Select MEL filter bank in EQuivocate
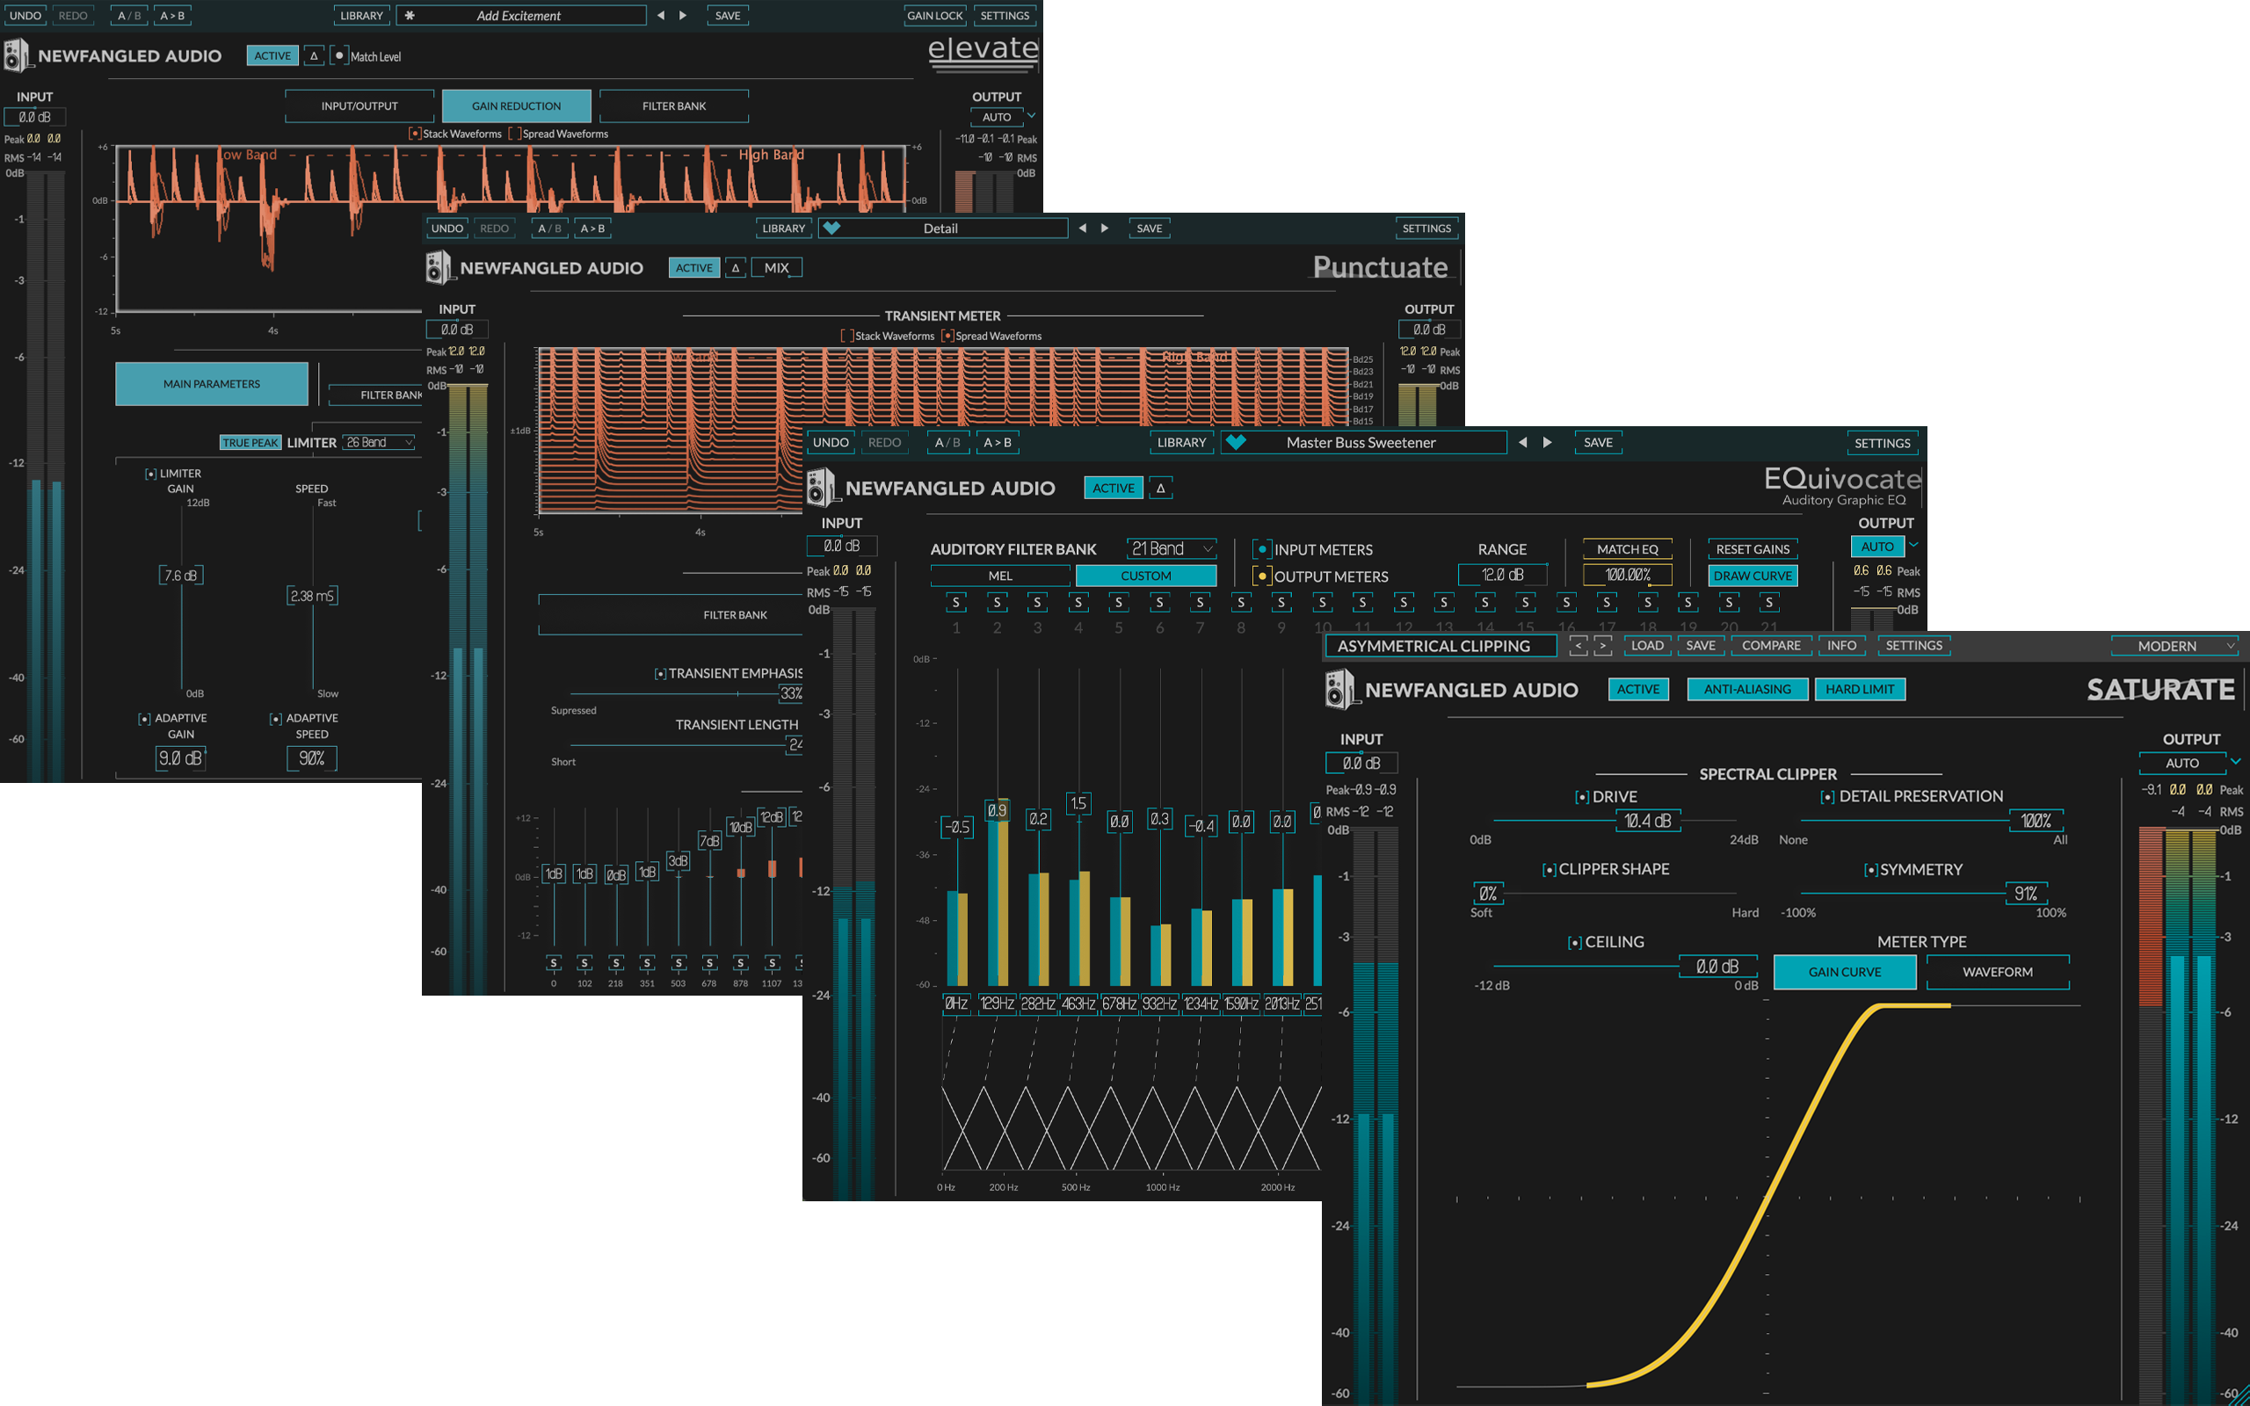The height and width of the screenshot is (1406, 2250). pos(1000,576)
